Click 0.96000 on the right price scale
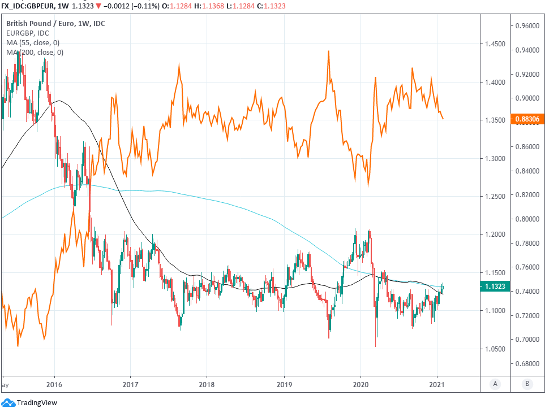 [527, 26]
